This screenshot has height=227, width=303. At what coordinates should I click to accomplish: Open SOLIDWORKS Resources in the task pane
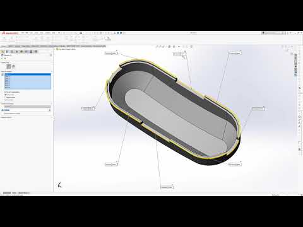click(x=295, y=55)
